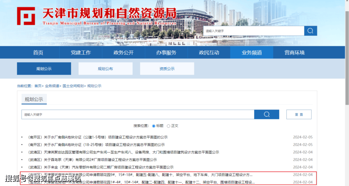This screenshot has height=186, width=349.
Task: Focus the header keyword search field
Action: click(254, 31)
